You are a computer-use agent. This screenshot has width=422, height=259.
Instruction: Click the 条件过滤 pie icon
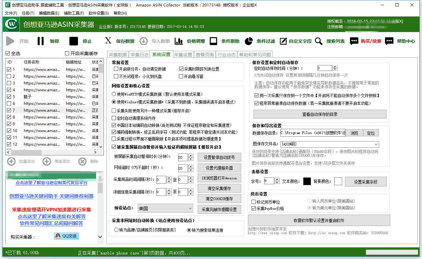tap(249, 41)
